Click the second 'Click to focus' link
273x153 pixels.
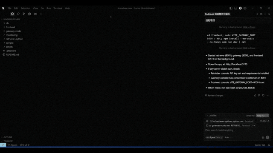point(249,48)
